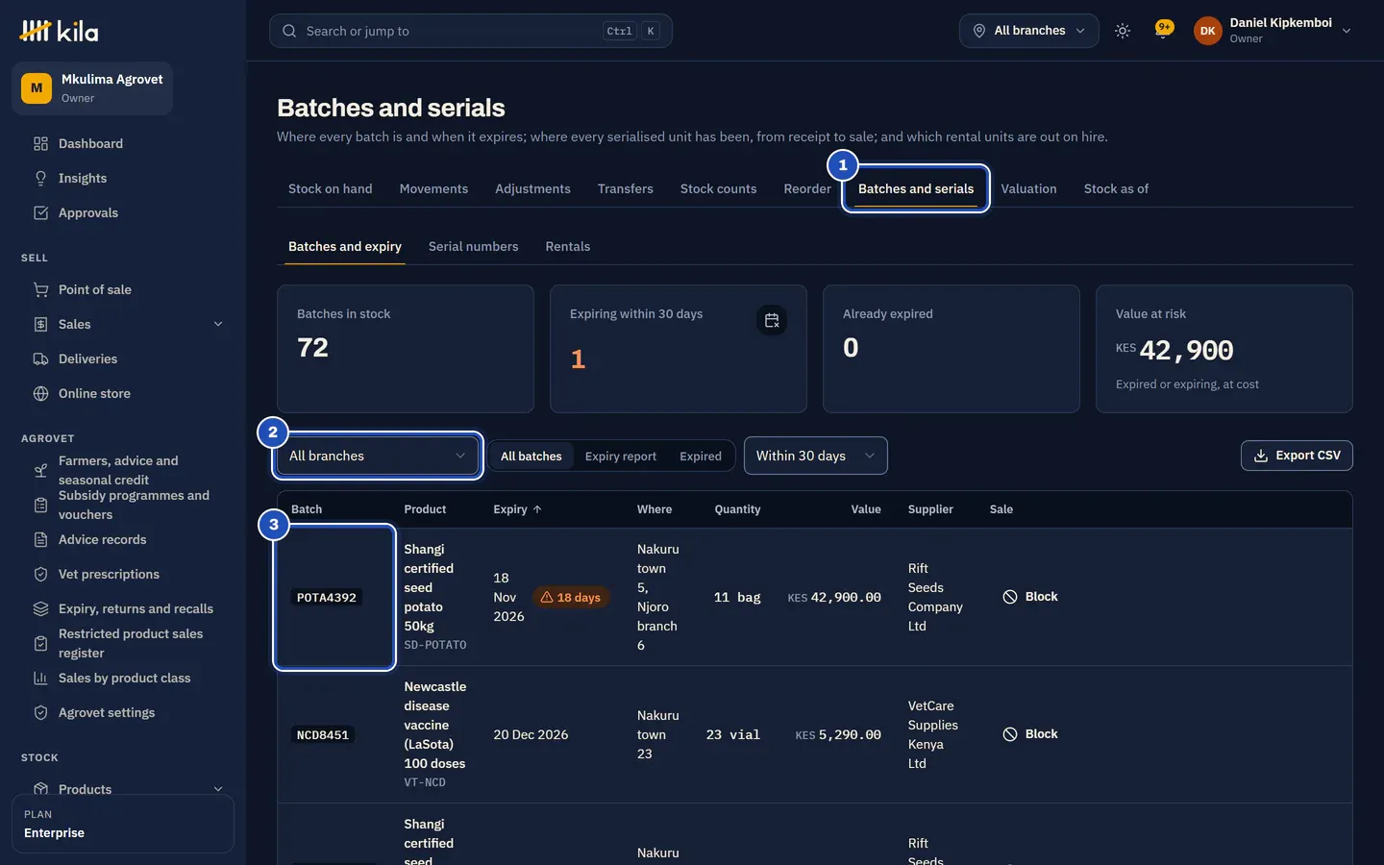Open the Valuation tab
Image resolution: width=1384 pixels, height=865 pixels.
tap(1028, 189)
